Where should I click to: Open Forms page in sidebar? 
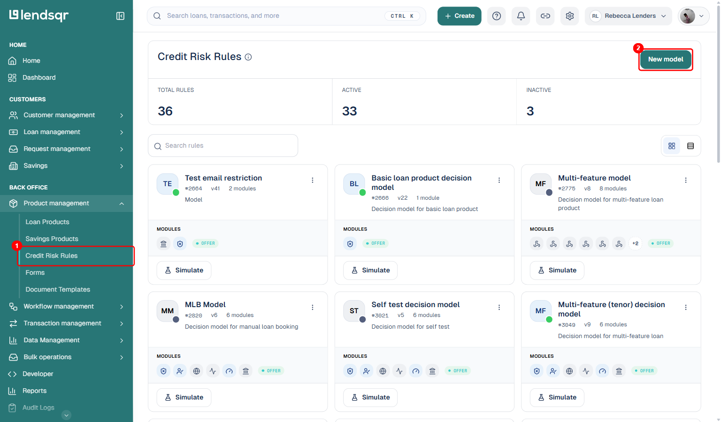[35, 273]
